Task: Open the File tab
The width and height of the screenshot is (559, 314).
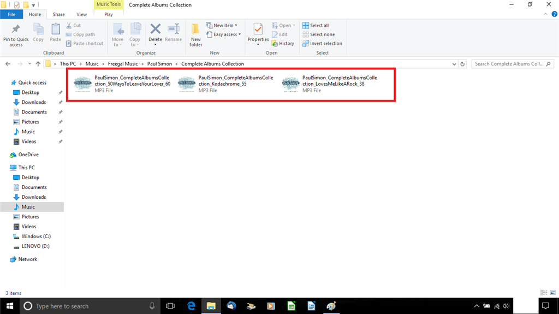Action: 11,14
